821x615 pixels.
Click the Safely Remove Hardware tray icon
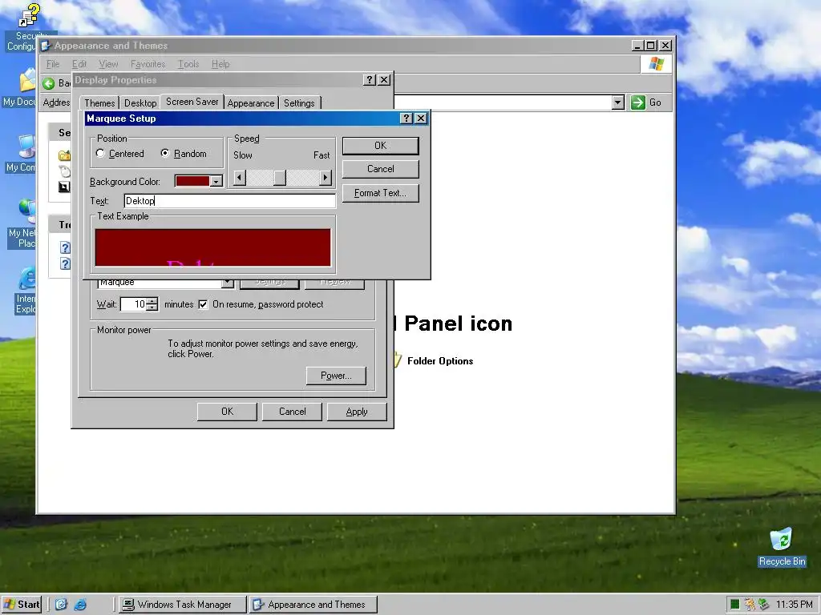(763, 605)
